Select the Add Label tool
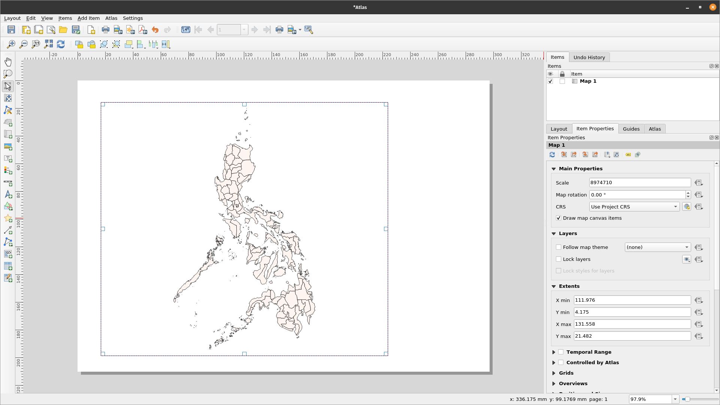 coord(8,158)
